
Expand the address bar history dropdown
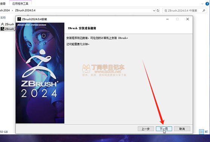(x=154, y=11)
